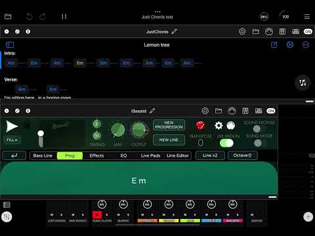Open the track list icon at bottom left
Image resolution: width=315 pixels, height=236 pixels.
(7, 205)
